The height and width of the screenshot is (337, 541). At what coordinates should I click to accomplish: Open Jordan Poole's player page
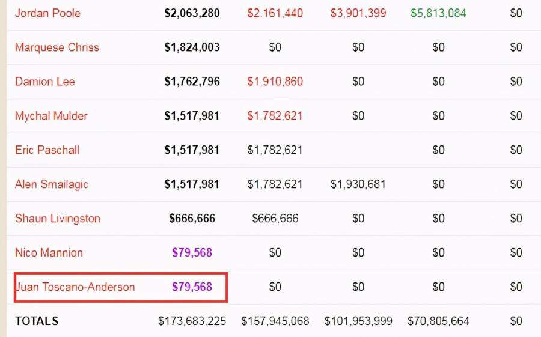[x=47, y=13]
